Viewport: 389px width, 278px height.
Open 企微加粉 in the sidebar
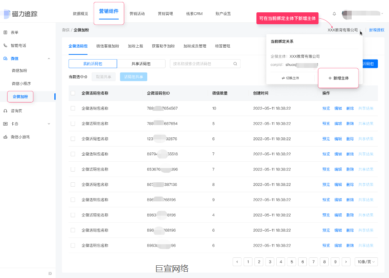point(20,97)
